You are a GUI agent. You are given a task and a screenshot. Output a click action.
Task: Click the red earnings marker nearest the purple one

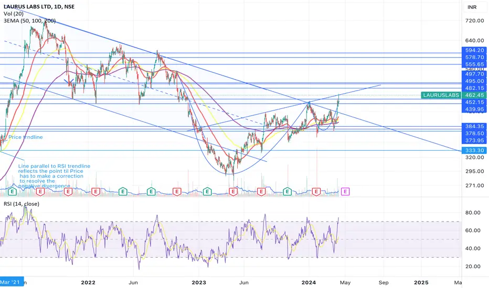(316, 192)
